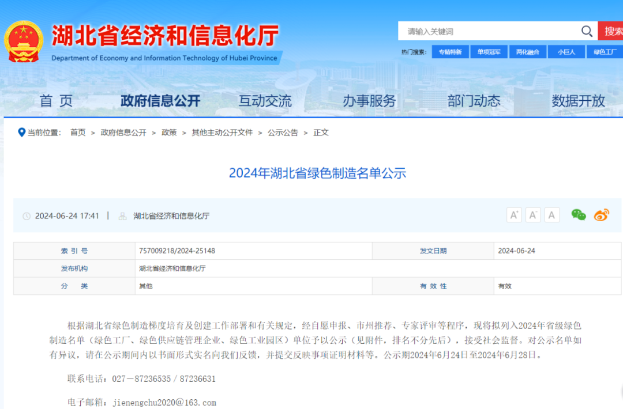This screenshot has width=623, height=409.
Task: Click the building icon before 湖北省经济和信息化厅
Action: (x=121, y=215)
